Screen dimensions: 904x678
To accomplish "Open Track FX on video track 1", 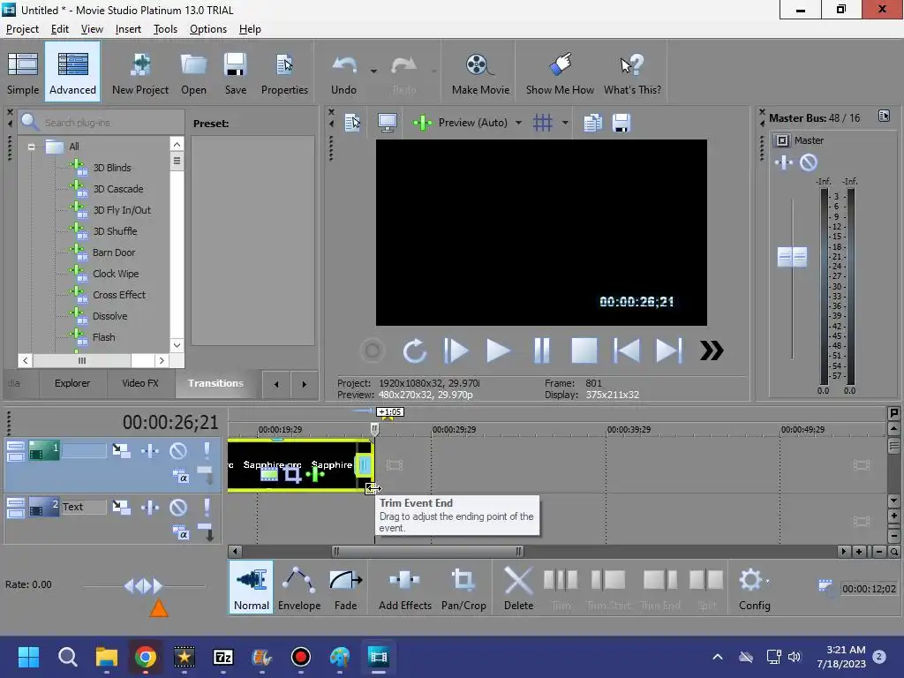I will point(150,451).
